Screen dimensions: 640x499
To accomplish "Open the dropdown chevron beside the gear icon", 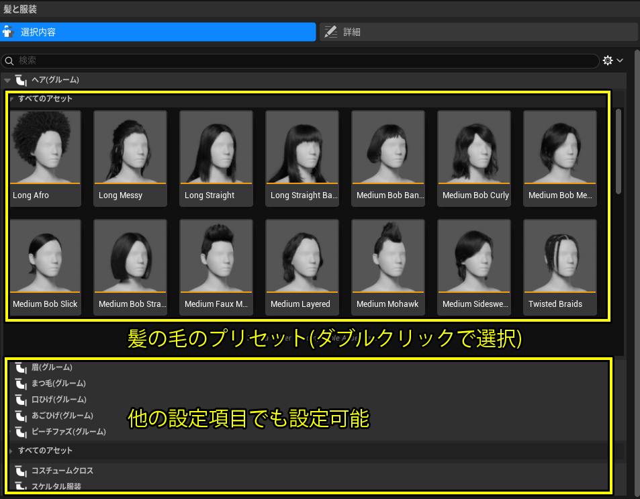I will [619, 60].
